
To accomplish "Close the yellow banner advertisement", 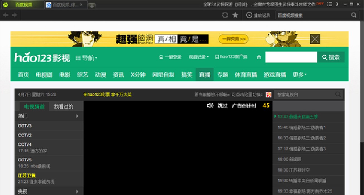I will 315,39.
